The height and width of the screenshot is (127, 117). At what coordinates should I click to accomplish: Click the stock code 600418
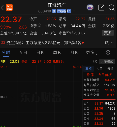[x=44, y=11]
